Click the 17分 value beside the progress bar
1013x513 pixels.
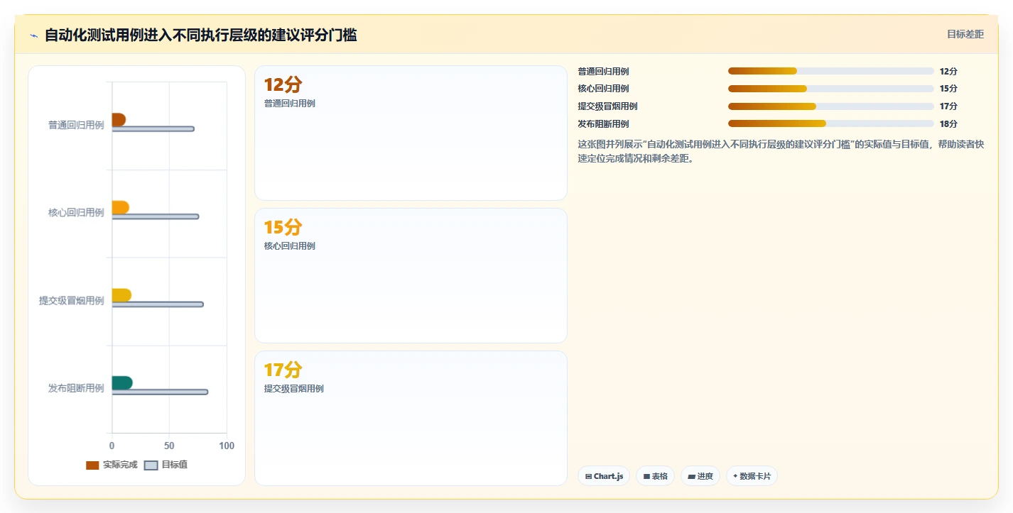tap(948, 106)
